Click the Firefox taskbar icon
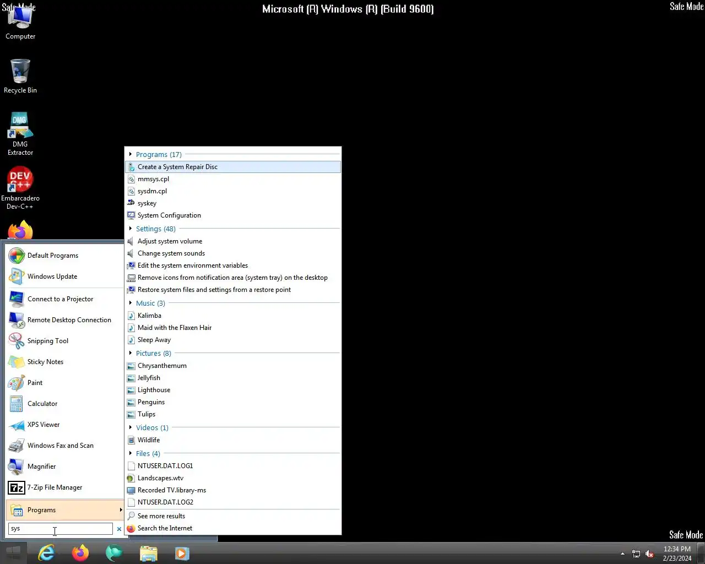 [80, 553]
